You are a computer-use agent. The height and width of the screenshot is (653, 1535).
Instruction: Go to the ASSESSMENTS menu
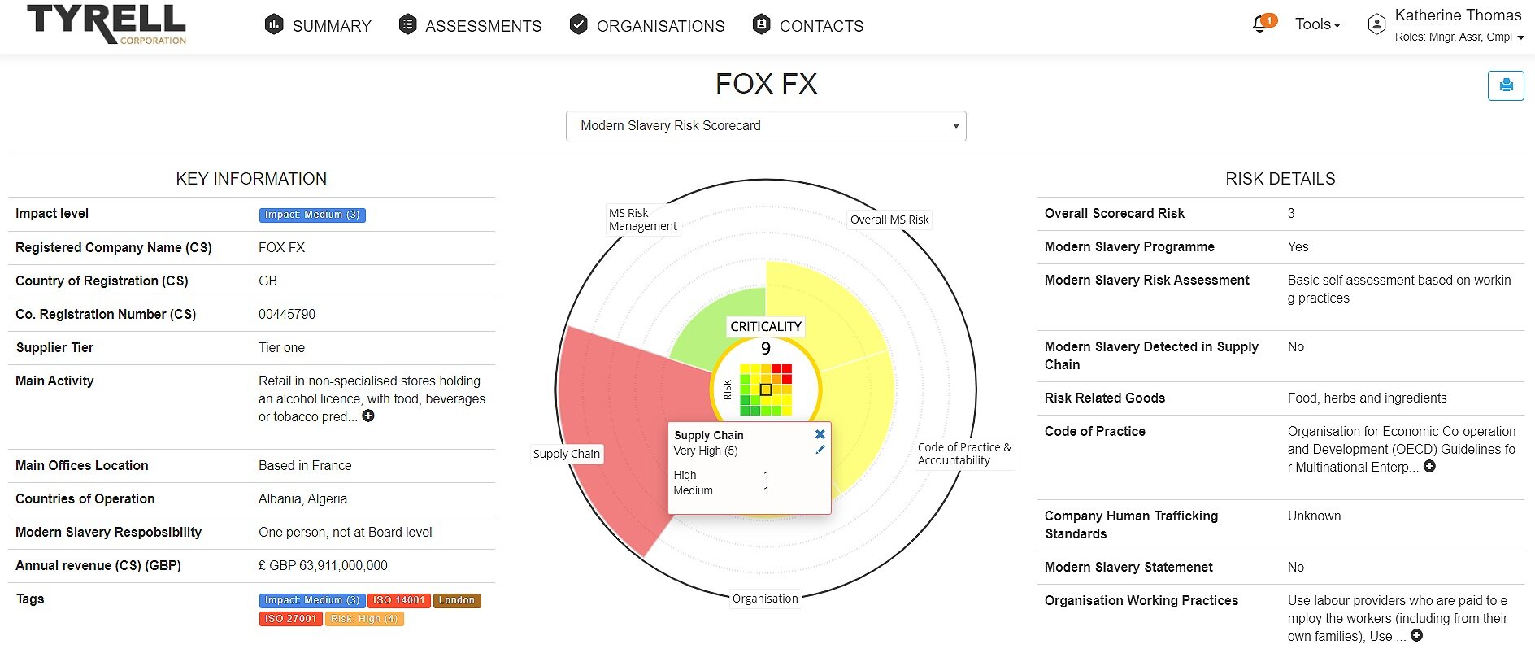pyautogui.click(x=483, y=26)
